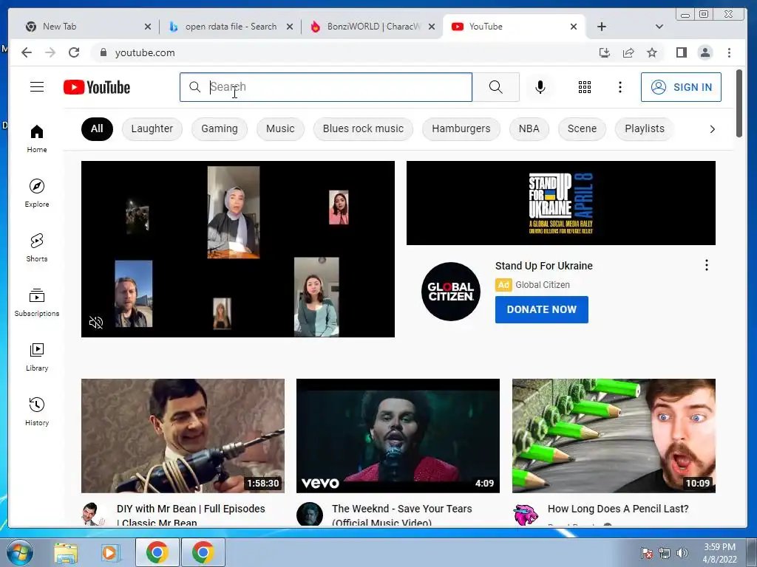This screenshot has height=567, width=757.
Task: Click the Global Citizen channel avatar
Action: click(x=450, y=292)
